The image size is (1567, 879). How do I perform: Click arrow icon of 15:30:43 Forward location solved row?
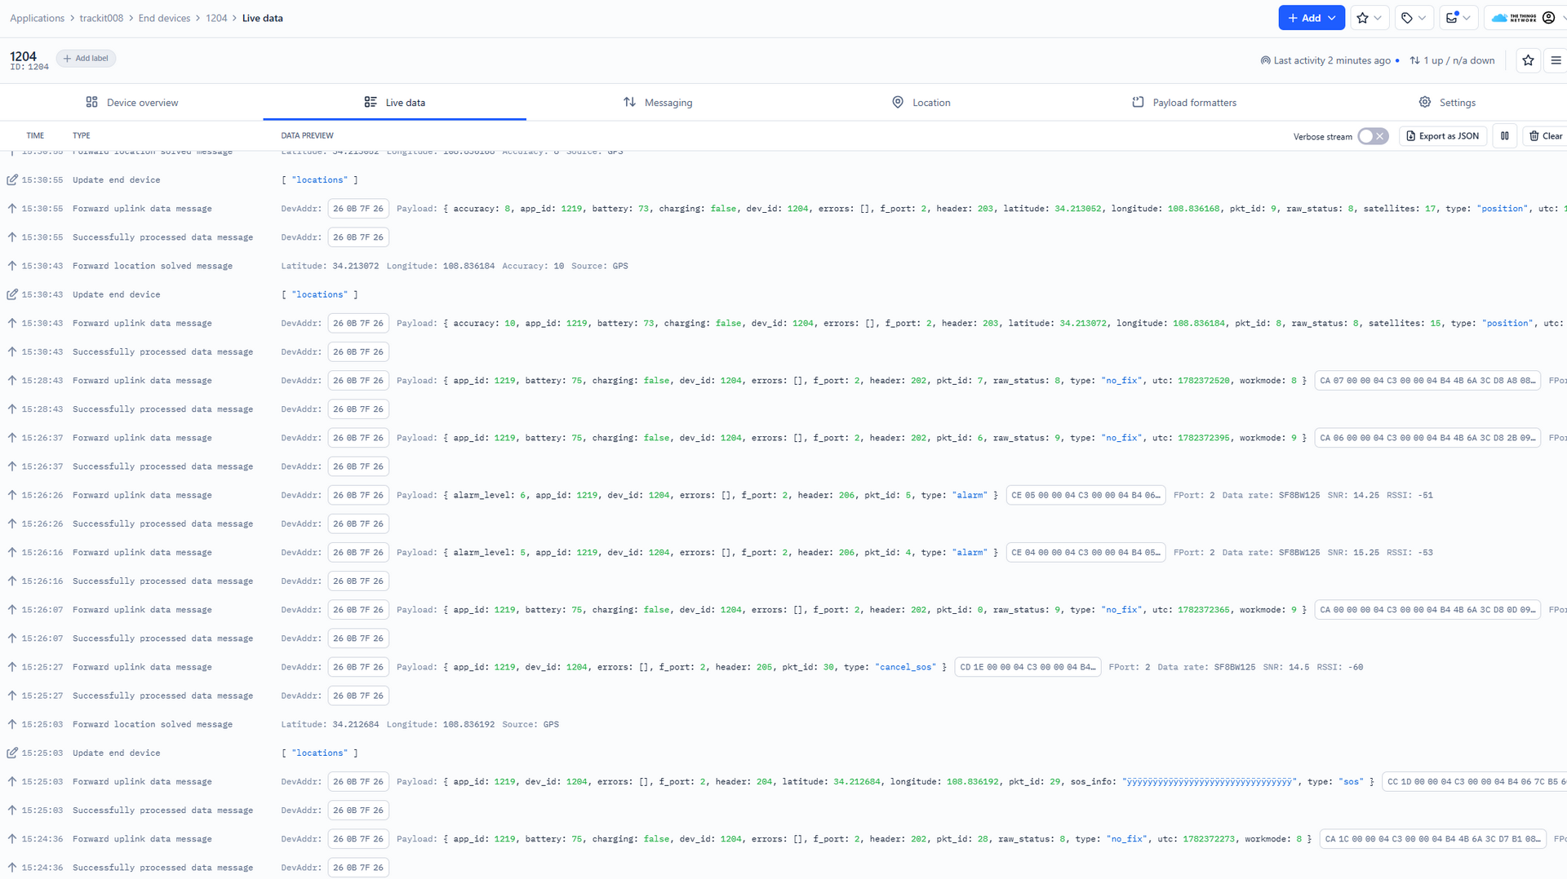pyautogui.click(x=12, y=266)
